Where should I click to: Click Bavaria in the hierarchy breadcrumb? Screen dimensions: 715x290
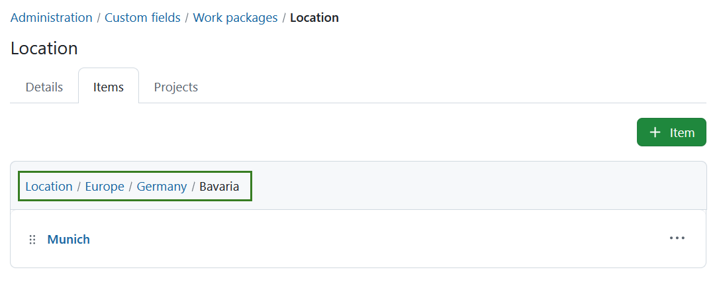click(x=219, y=187)
